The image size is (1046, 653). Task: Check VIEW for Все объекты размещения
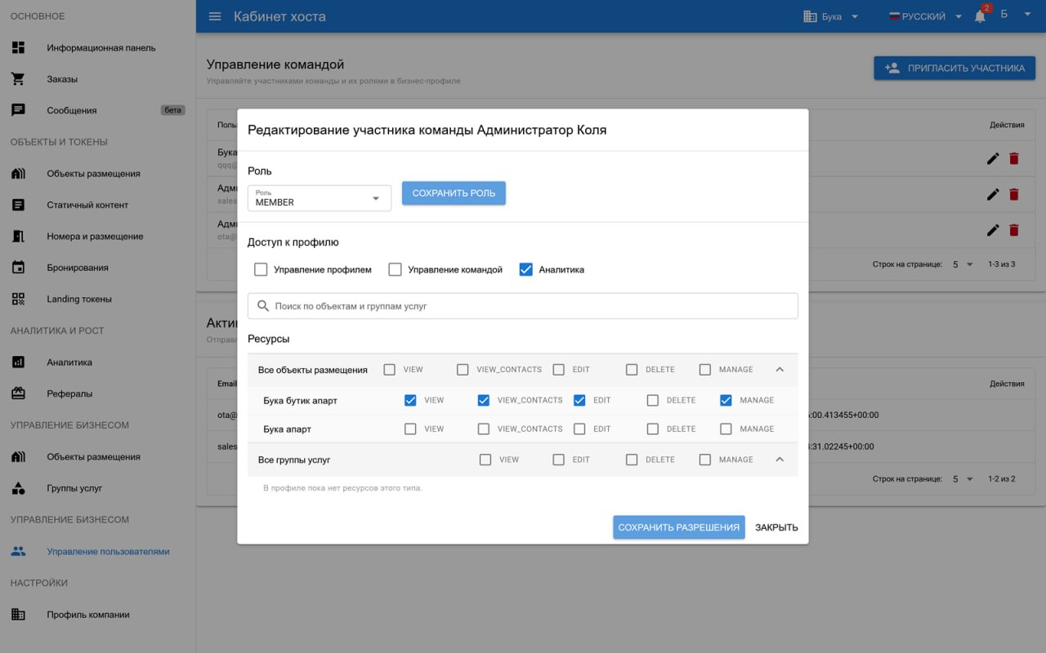(x=390, y=370)
